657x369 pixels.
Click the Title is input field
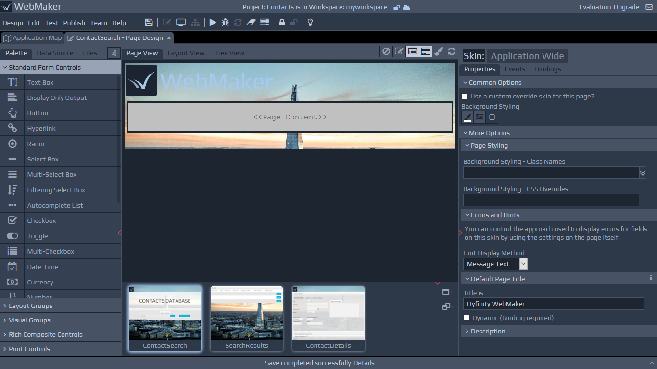click(x=553, y=304)
